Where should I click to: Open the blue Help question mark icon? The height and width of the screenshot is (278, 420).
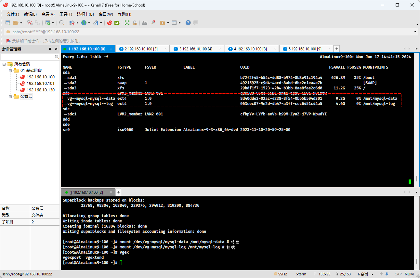click(188, 23)
